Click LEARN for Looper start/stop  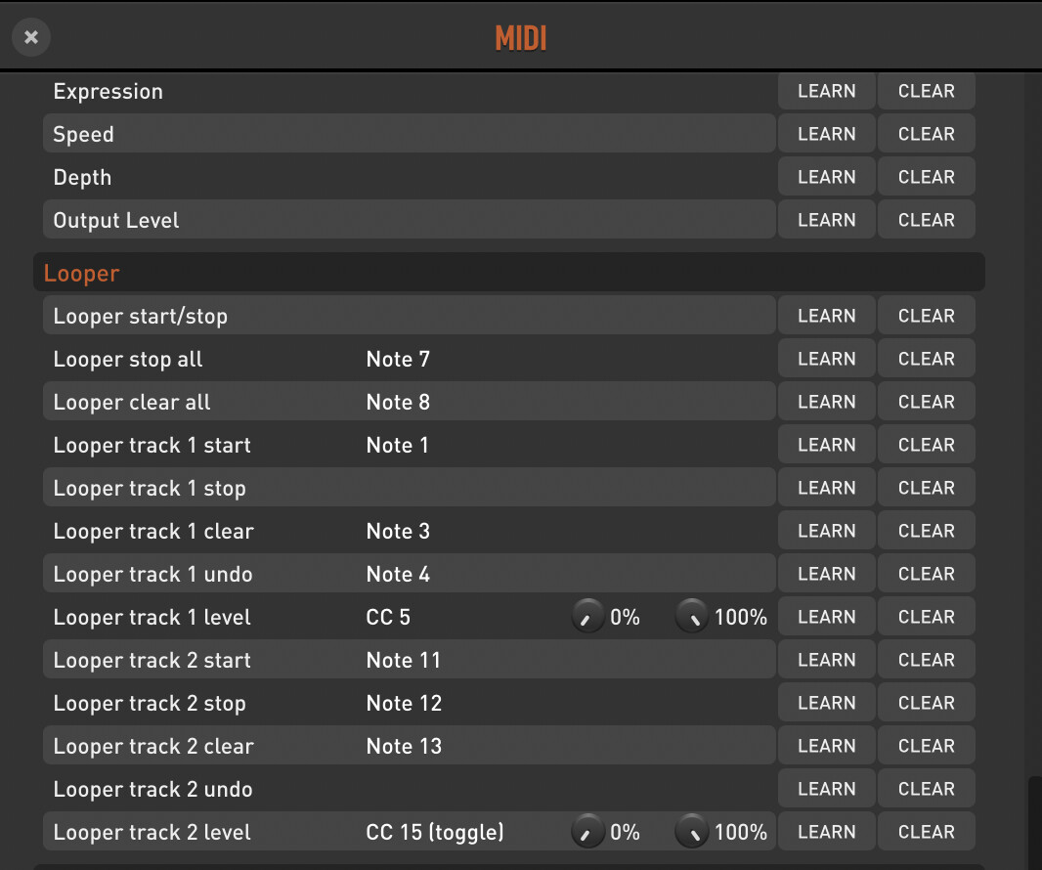coord(827,316)
